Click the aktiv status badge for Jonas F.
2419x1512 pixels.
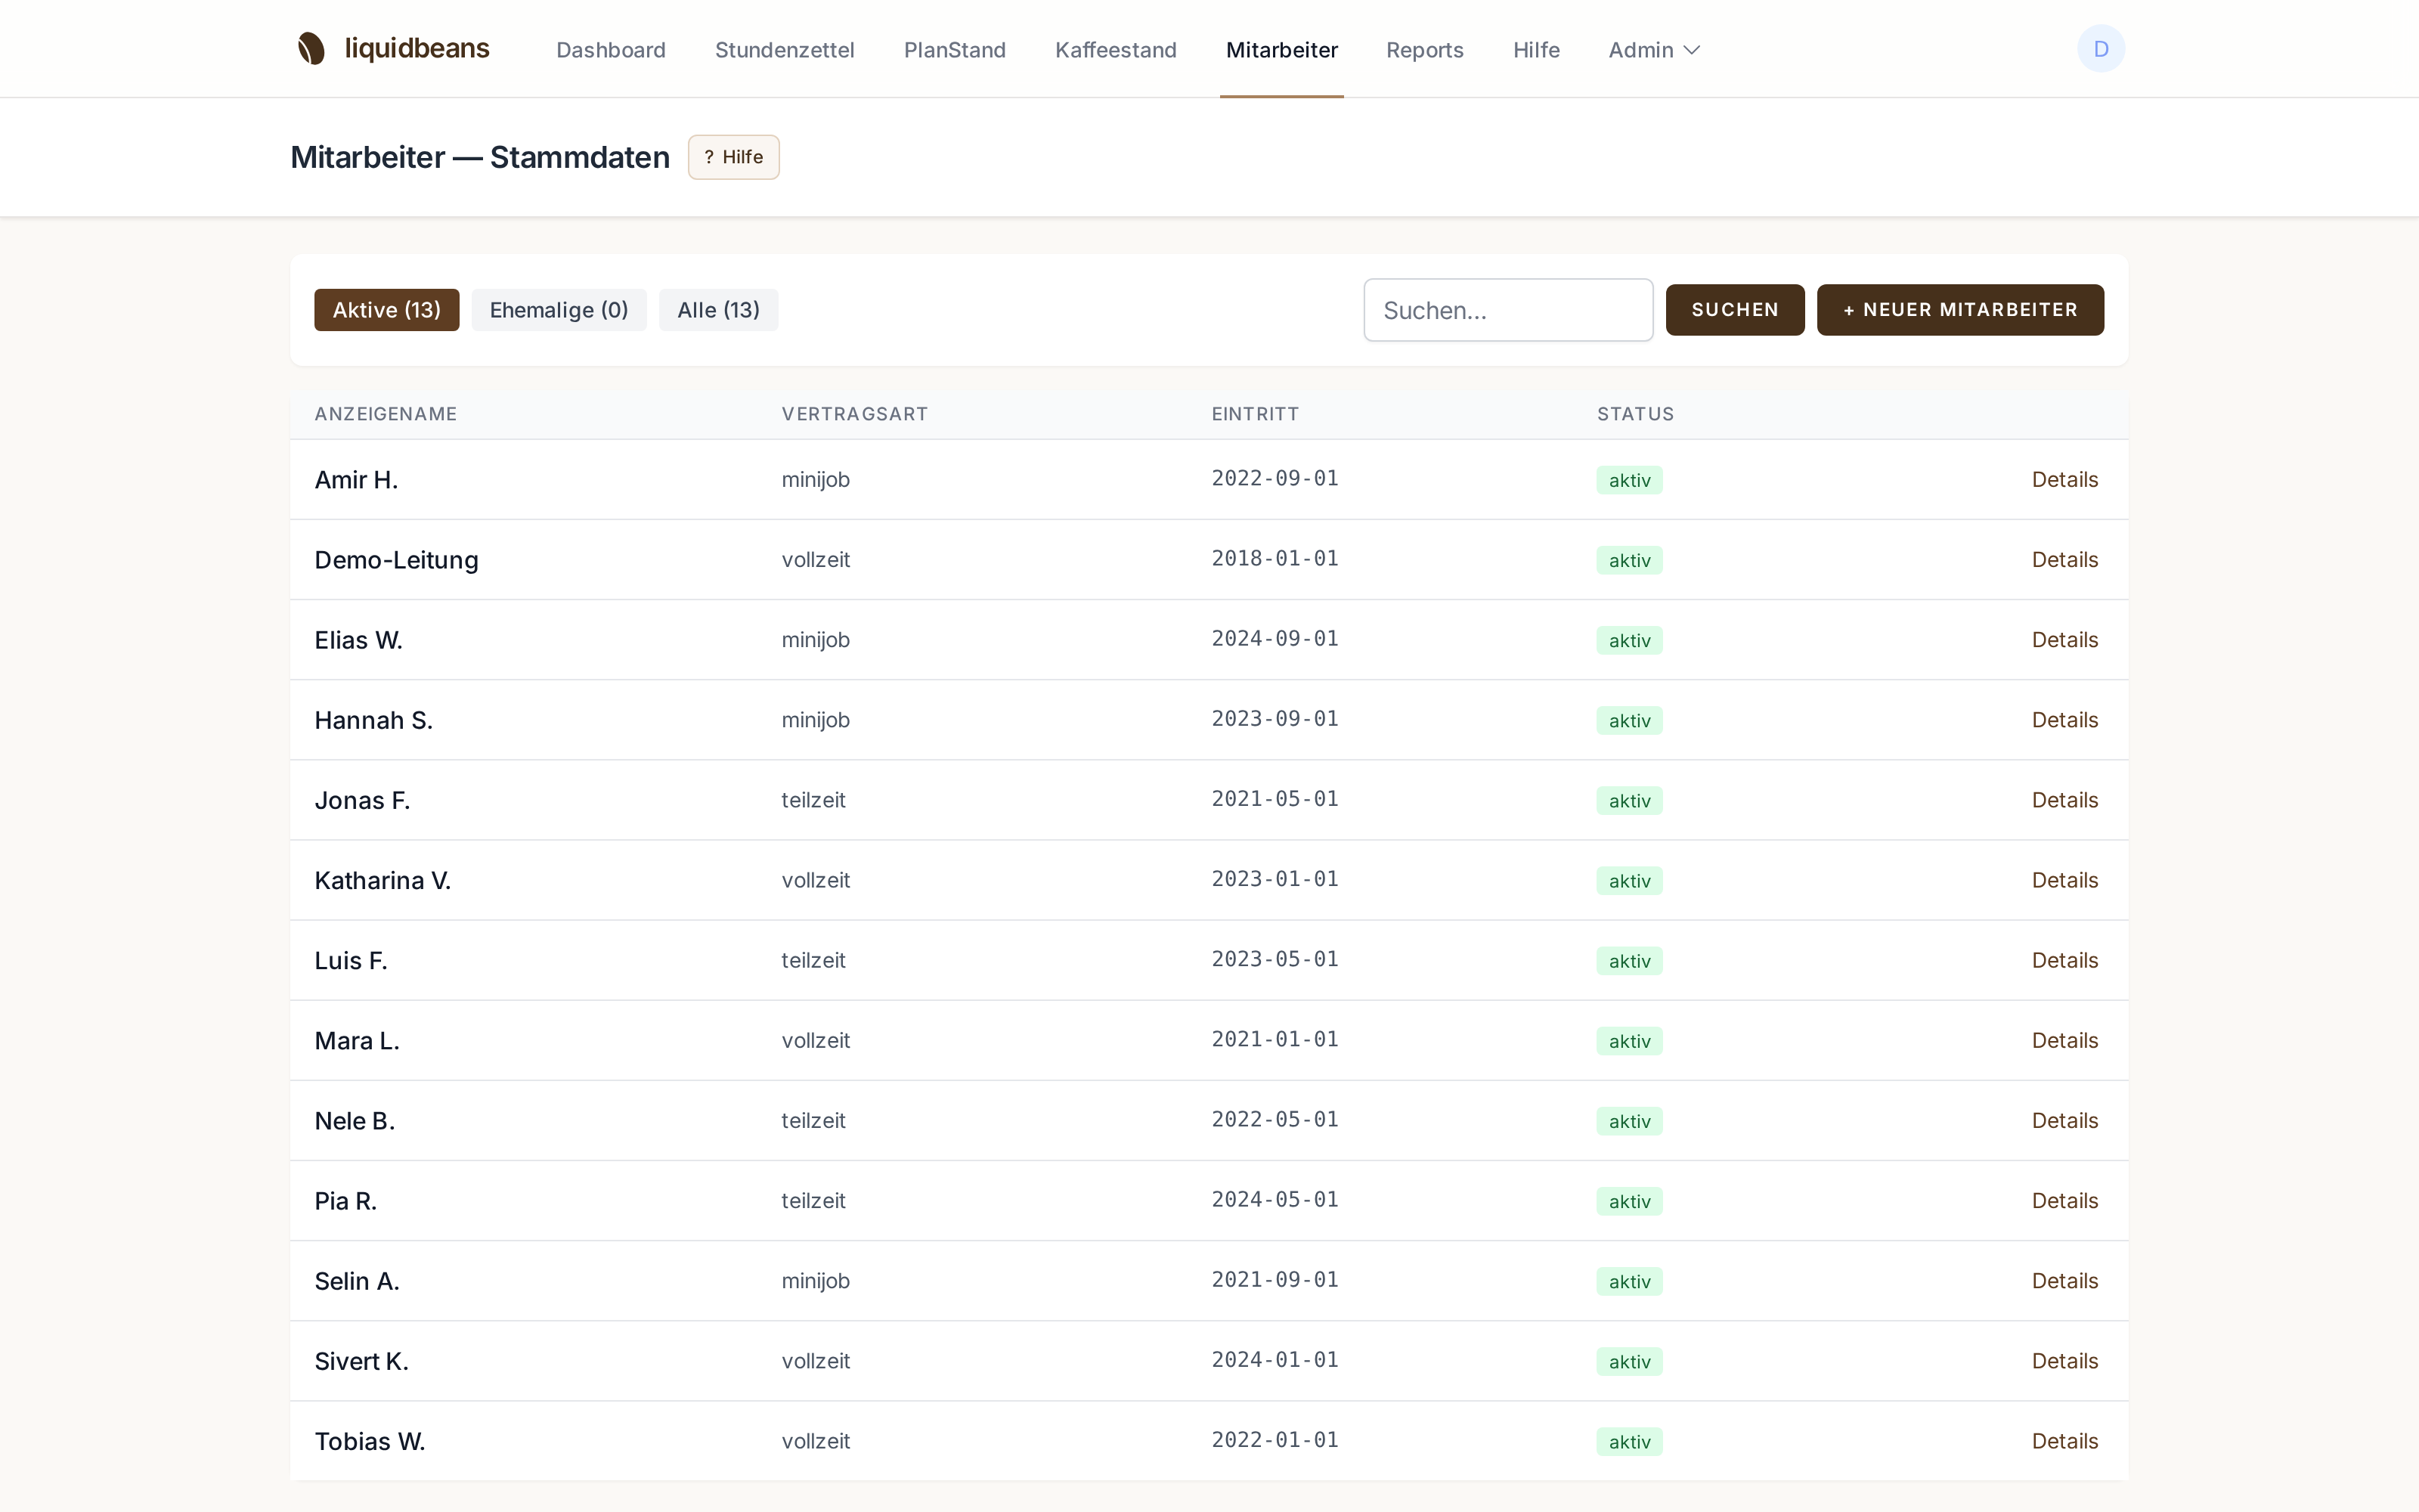1629,801
